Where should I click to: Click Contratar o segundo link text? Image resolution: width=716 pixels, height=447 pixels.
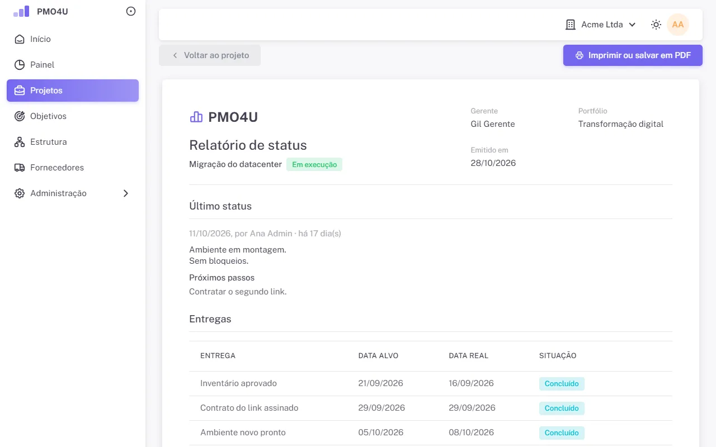pos(238,292)
